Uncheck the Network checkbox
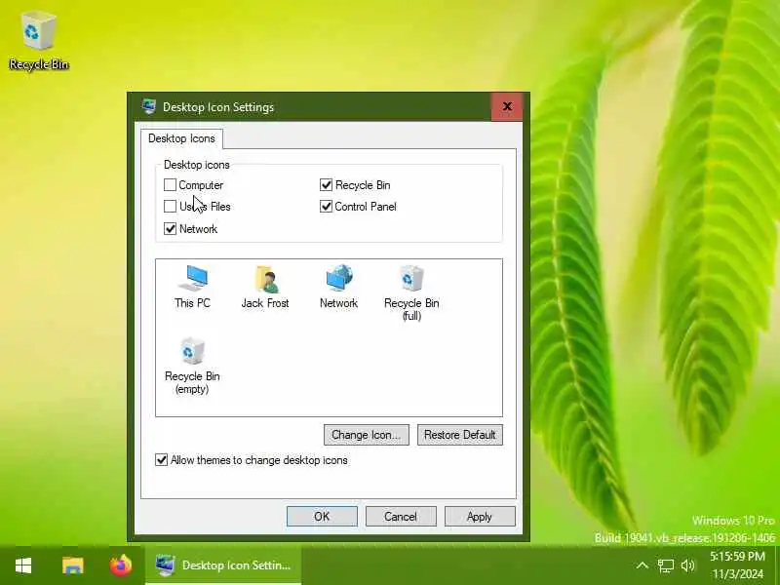 point(170,229)
